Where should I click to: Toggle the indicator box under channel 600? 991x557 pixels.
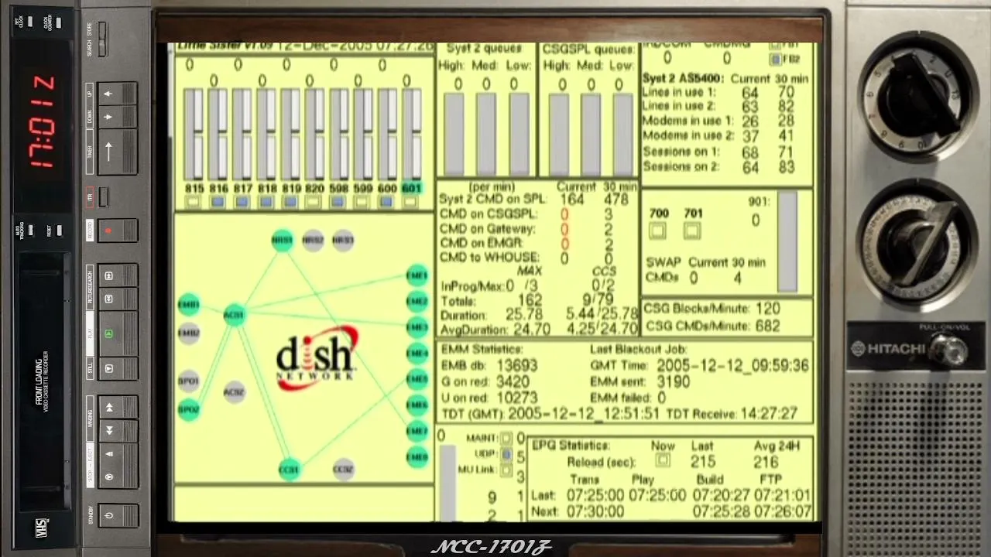[x=386, y=202]
